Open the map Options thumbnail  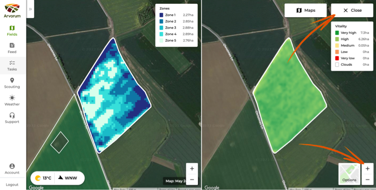[349, 174]
